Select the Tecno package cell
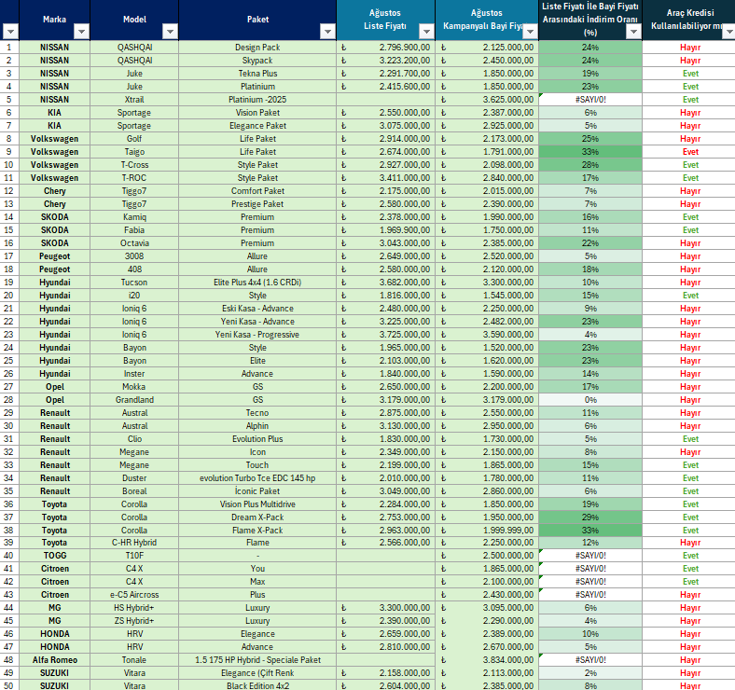 coord(257,413)
